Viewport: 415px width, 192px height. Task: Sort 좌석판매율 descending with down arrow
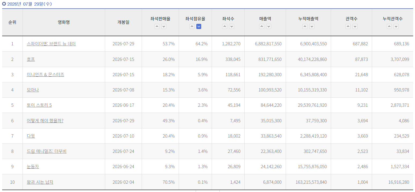point(164,26)
